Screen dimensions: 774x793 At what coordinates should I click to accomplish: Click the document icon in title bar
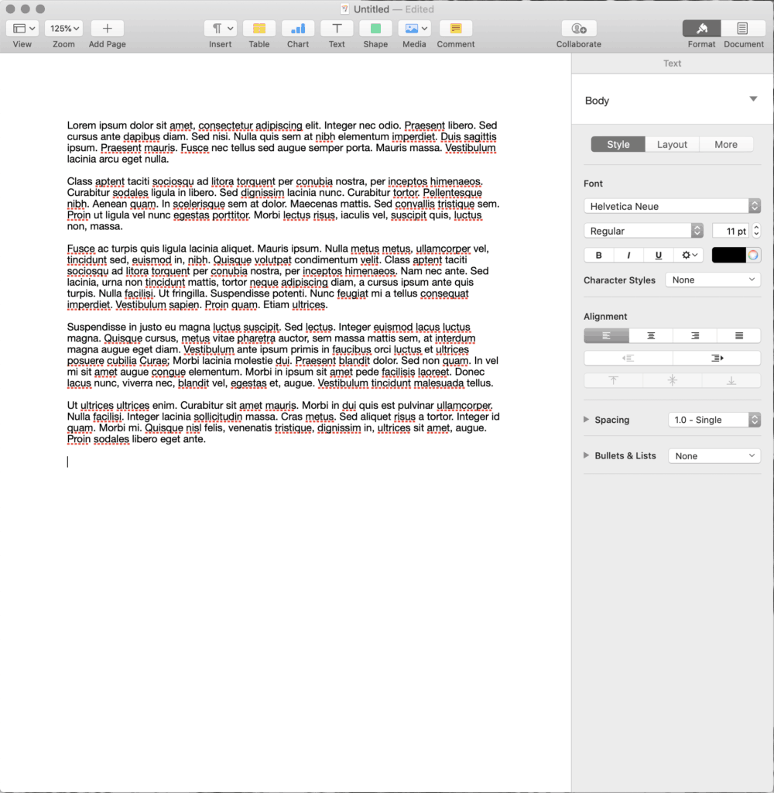(x=344, y=9)
